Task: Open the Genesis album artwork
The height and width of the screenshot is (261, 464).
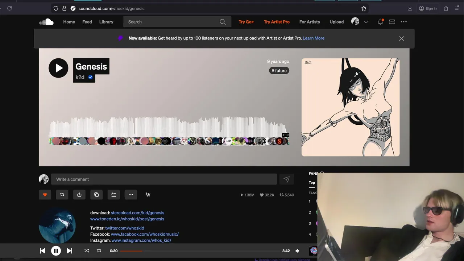Action: [351, 107]
